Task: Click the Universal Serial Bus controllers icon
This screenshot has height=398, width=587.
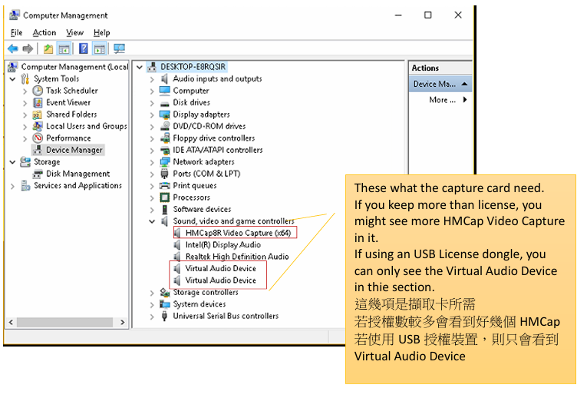Action: click(164, 317)
